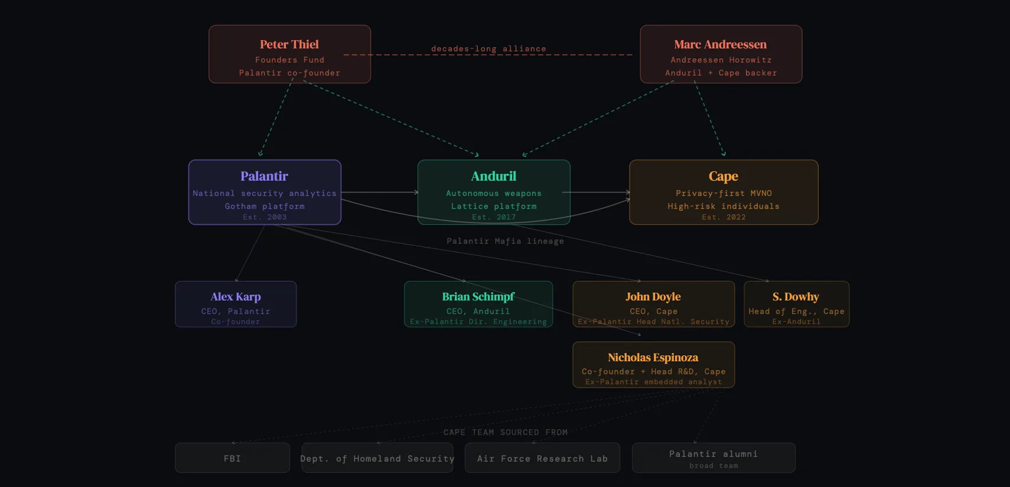Select the Peter Thiel node
This screenshot has height=487, width=1010.
pos(289,54)
